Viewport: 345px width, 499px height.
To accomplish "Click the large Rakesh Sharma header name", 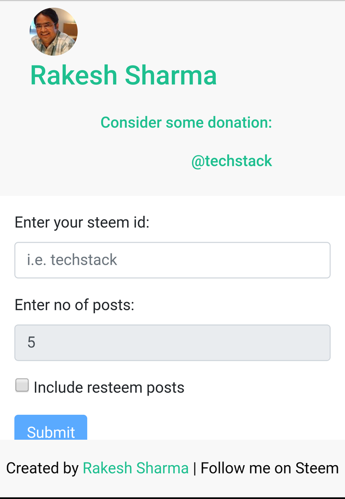I will [x=123, y=75].
